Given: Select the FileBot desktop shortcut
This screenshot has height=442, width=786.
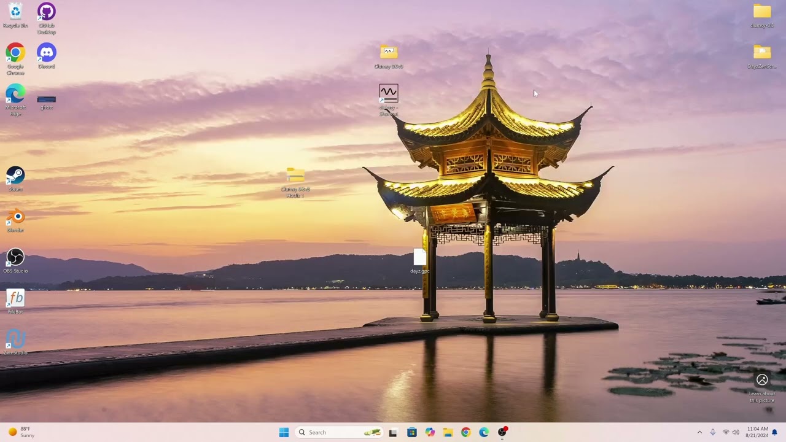Looking at the screenshot, I should click(x=15, y=301).
